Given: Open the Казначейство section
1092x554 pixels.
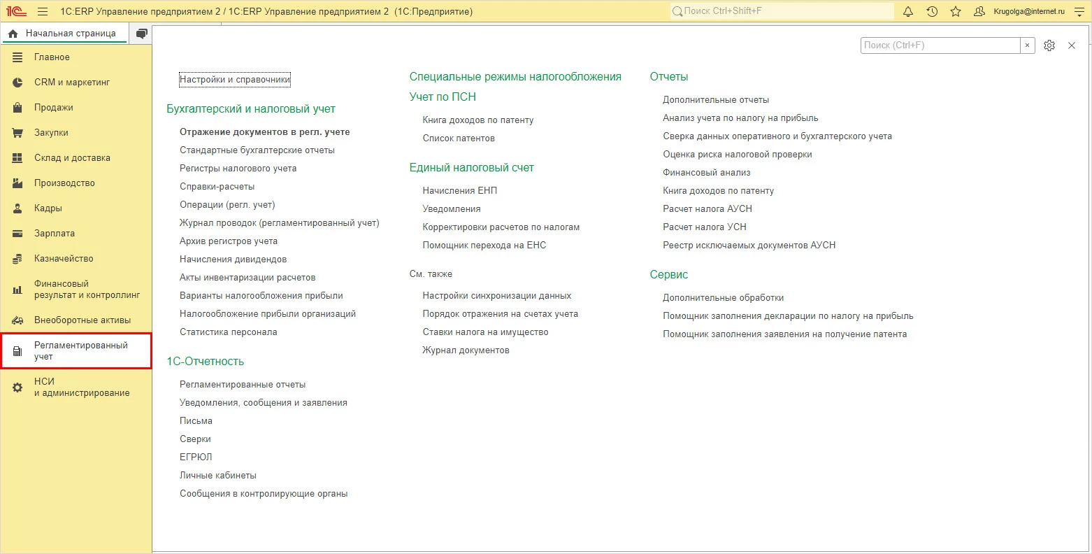Looking at the screenshot, I should click(64, 259).
